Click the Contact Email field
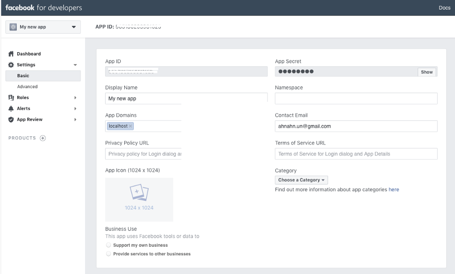This screenshot has width=455, height=274. tap(356, 126)
